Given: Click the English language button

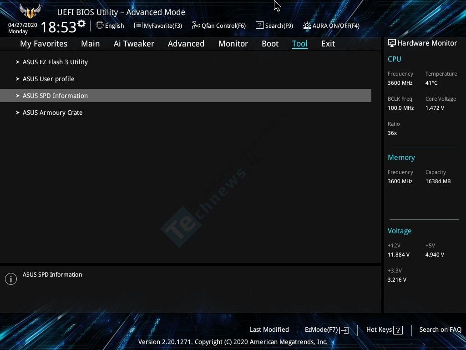Looking at the screenshot, I should tap(114, 26).
